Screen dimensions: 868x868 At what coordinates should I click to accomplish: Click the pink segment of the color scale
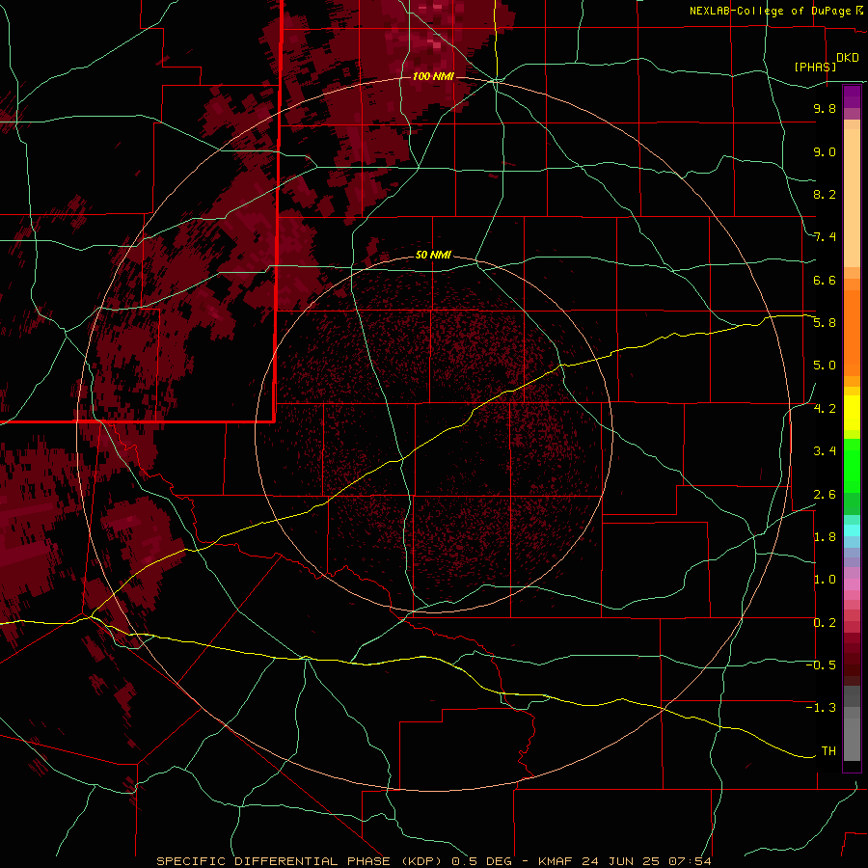tap(852, 584)
